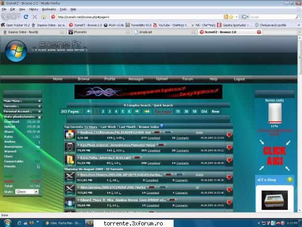This screenshot has height=227, width=302.
Task: Toggle the Stats panel collapse box
Action: [x=40, y=117]
